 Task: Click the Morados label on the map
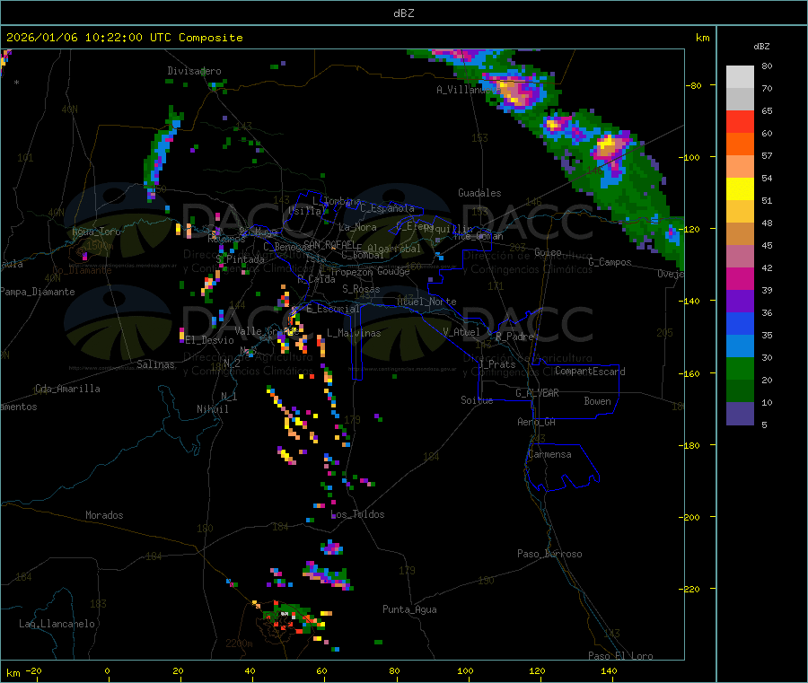(104, 515)
